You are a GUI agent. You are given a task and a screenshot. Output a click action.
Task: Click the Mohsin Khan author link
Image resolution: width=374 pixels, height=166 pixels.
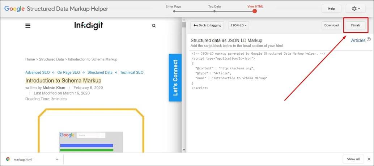point(54,88)
